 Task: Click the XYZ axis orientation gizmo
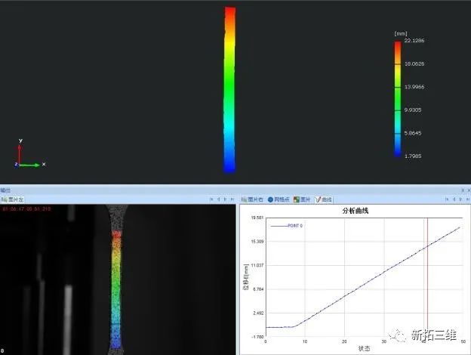(29, 153)
